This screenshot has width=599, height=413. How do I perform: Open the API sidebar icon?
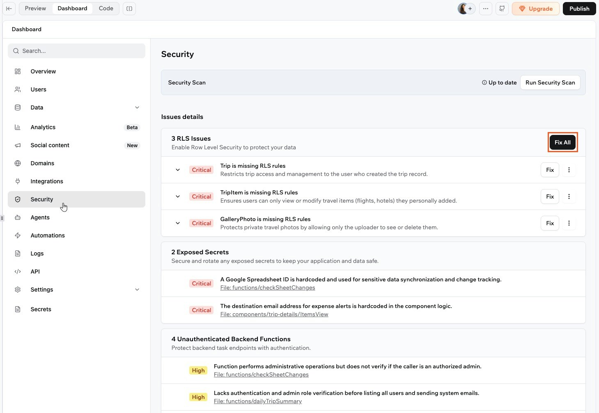(x=18, y=272)
